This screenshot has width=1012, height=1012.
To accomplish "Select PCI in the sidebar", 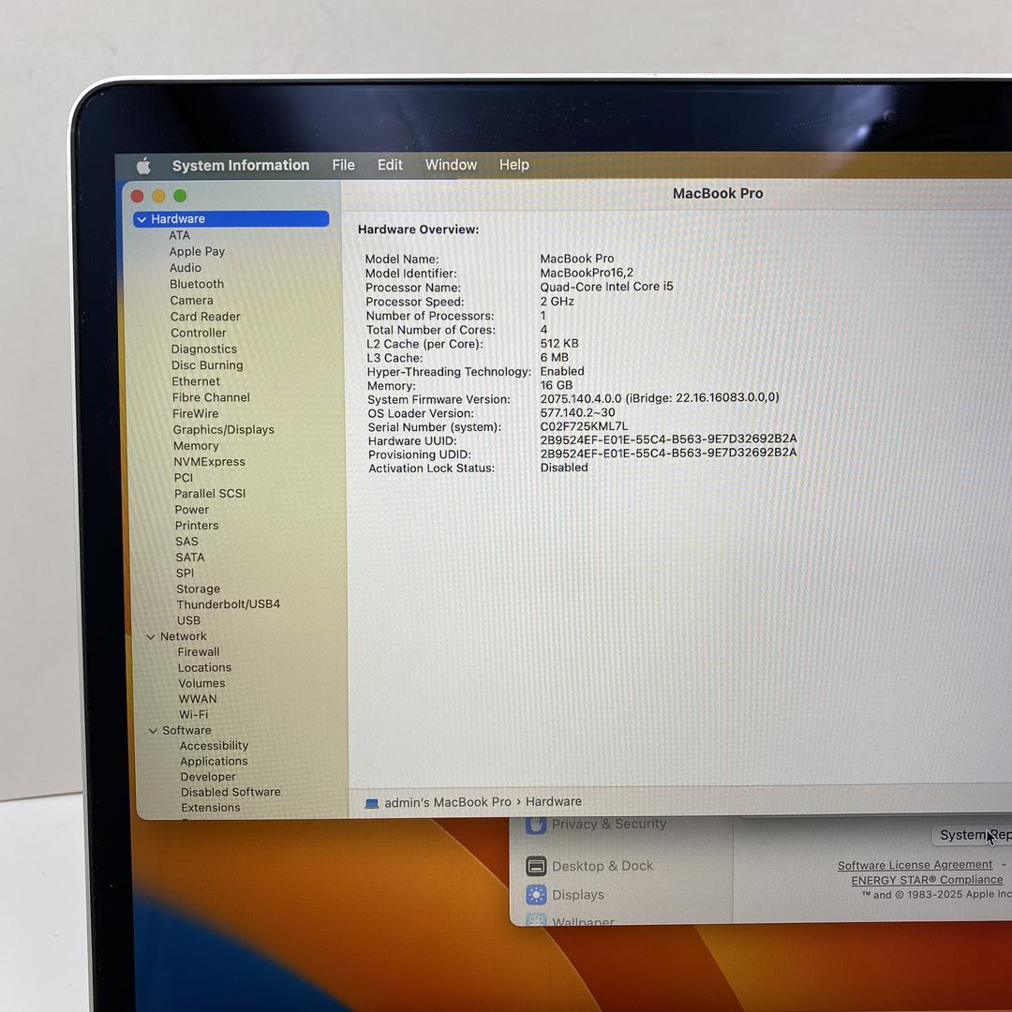I will tap(184, 478).
